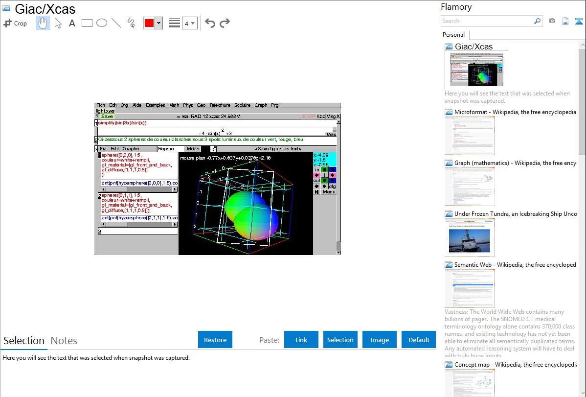This screenshot has width=586, height=397.
Task: Click into the Flamory Search field
Action: point(487,21)
